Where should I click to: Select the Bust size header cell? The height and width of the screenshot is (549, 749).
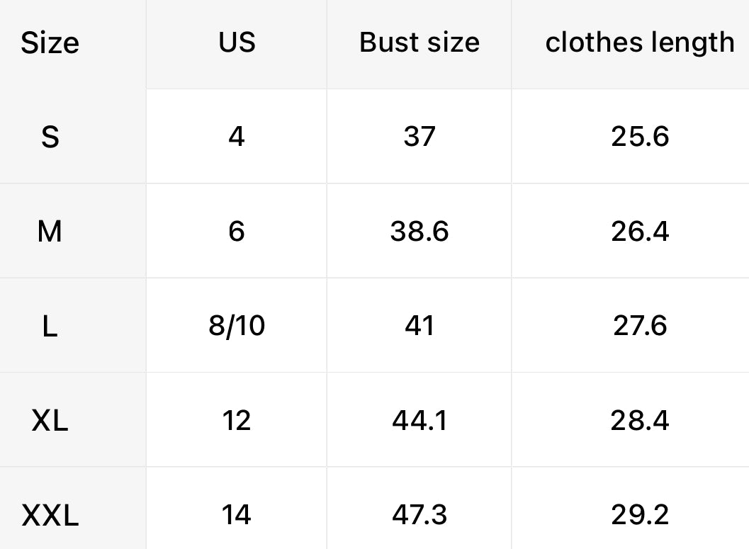coord(419,43)
